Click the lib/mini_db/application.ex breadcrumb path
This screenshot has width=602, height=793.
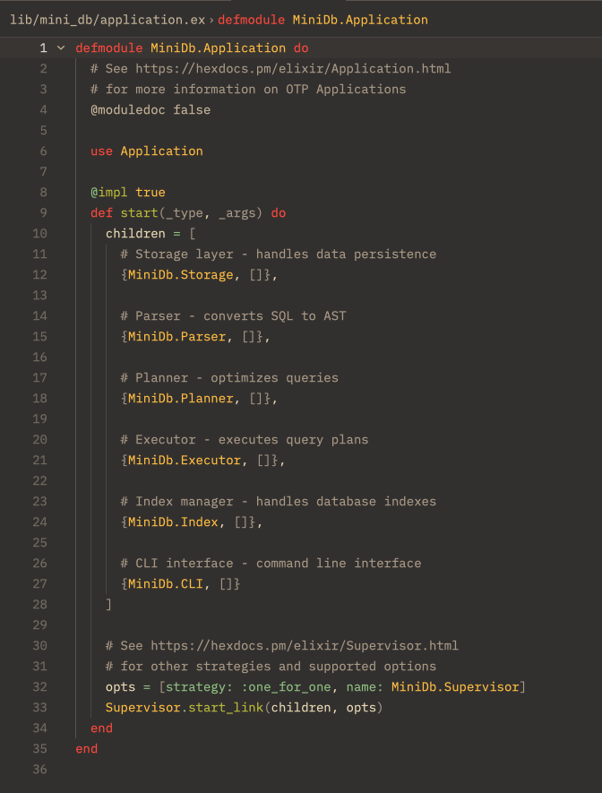pyautogui.click(x=107, y=19)
